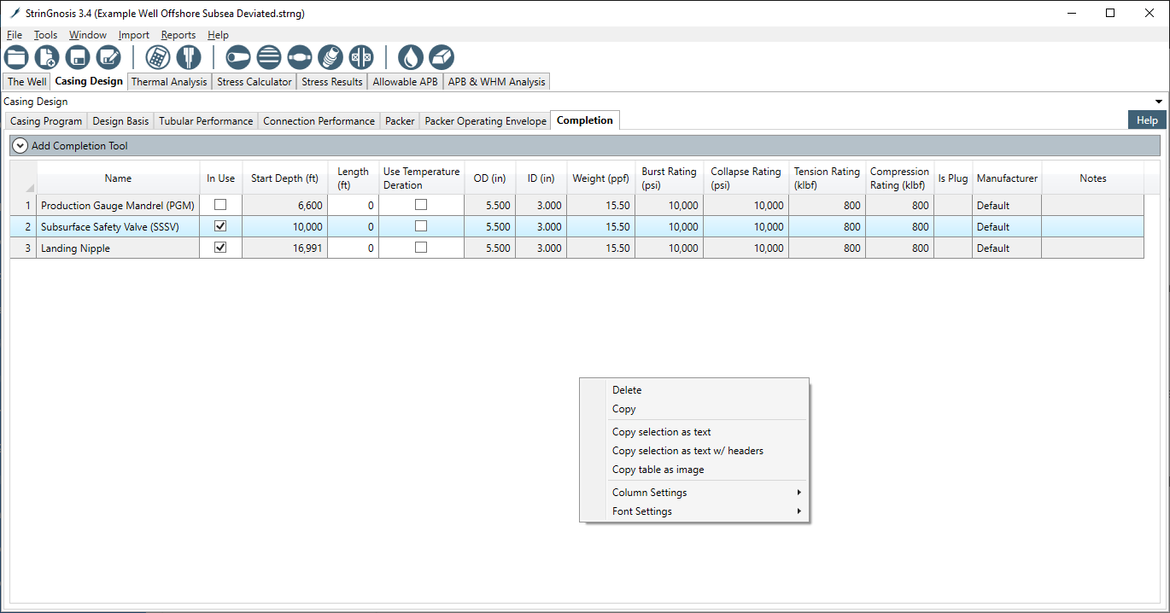Screen dimensions: 1170x613
Task: Click the save floppy-disk toolbar icon
Action: coord(78,57)
